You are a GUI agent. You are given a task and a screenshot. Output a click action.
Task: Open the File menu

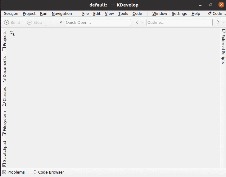tap(85, 14)
